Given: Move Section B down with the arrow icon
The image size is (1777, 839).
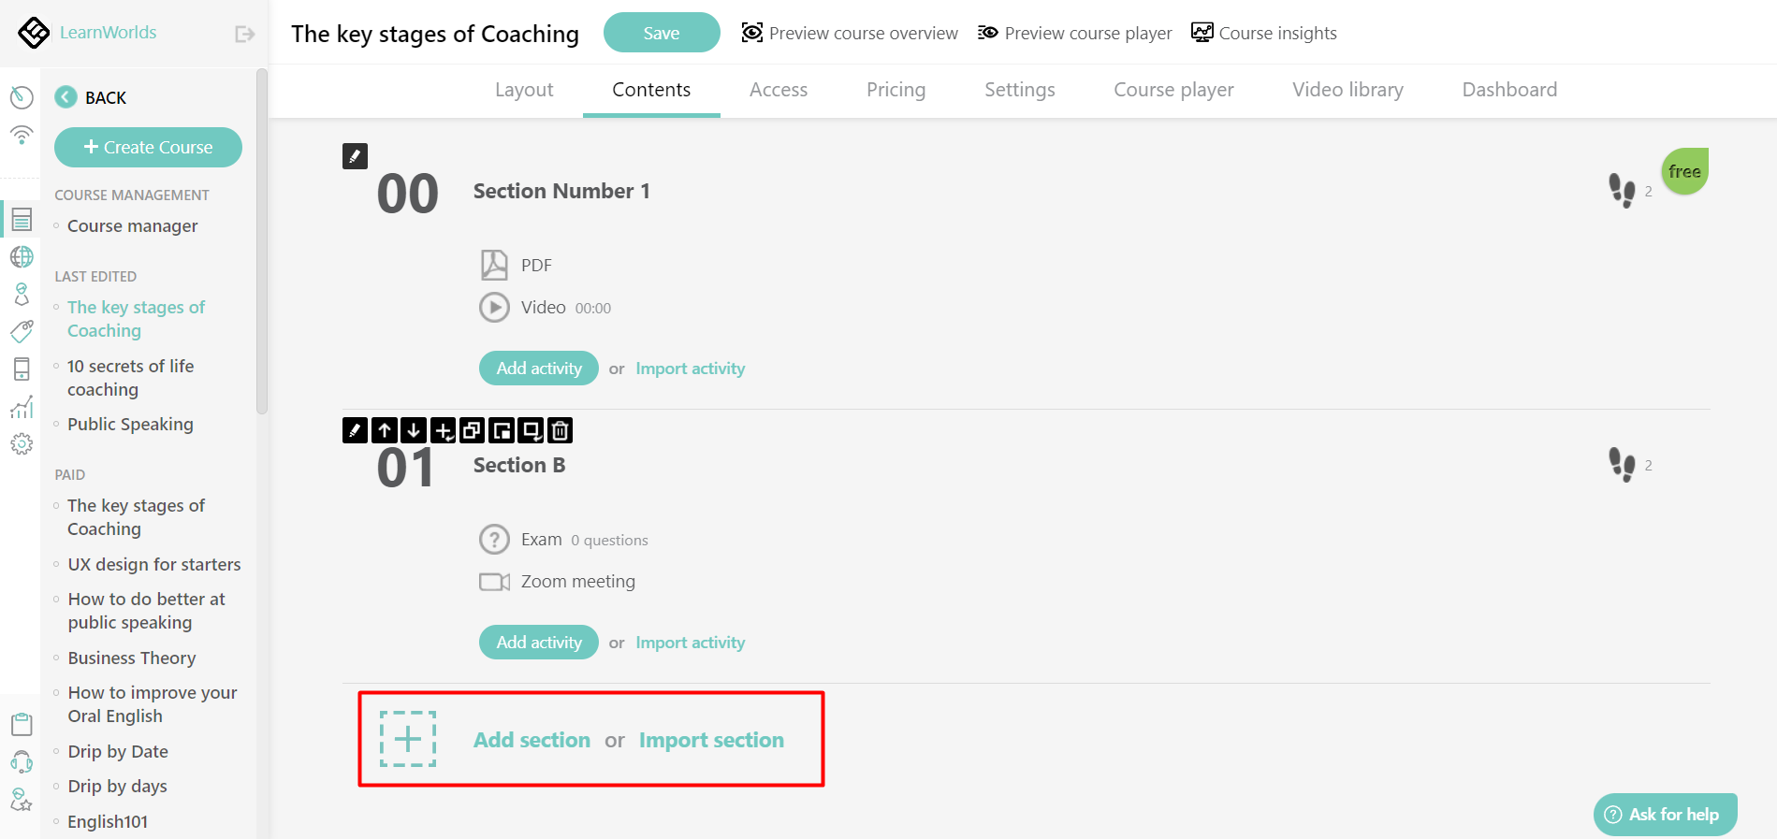Looking at the screenshot, I should pos(414,430).
